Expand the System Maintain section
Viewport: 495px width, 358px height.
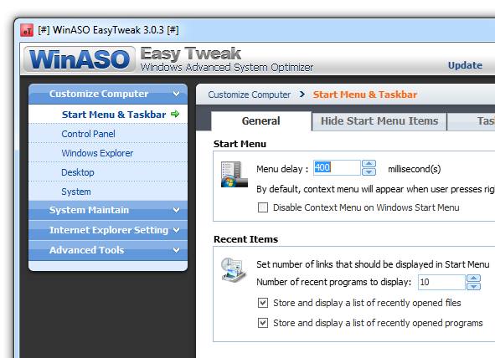click(x=108, y=210)
